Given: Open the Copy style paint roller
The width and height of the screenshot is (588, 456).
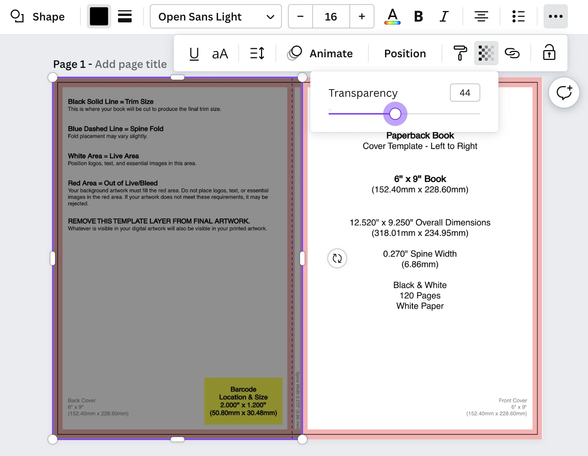Looking at the screenshot, I should point(460,53).
